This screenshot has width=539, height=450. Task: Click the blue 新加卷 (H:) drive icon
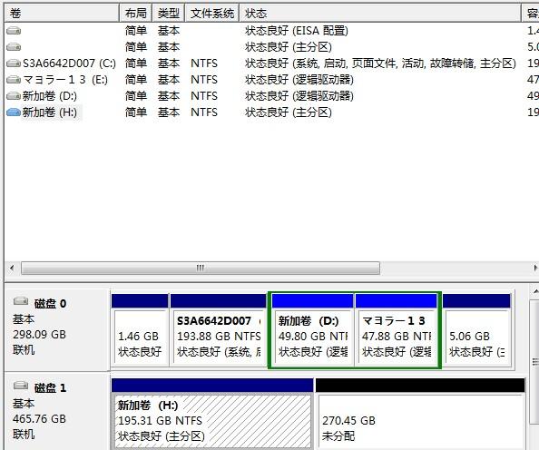pyautogui.click(x=14, y=112)
